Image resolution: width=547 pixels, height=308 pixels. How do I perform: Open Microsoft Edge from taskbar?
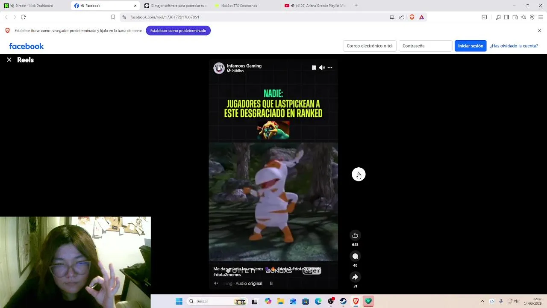318,301
